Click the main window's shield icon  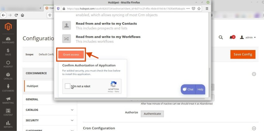coord(50,15)
